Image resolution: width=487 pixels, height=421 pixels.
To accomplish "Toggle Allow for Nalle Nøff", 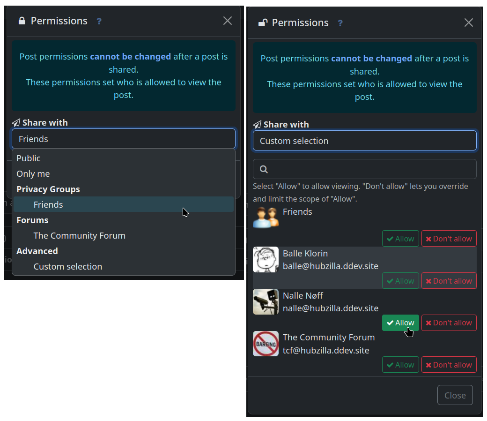I will click(400, 323).
